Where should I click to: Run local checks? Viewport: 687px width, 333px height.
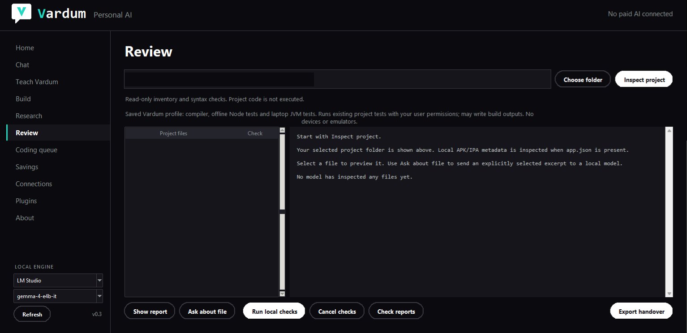point(275,312)
